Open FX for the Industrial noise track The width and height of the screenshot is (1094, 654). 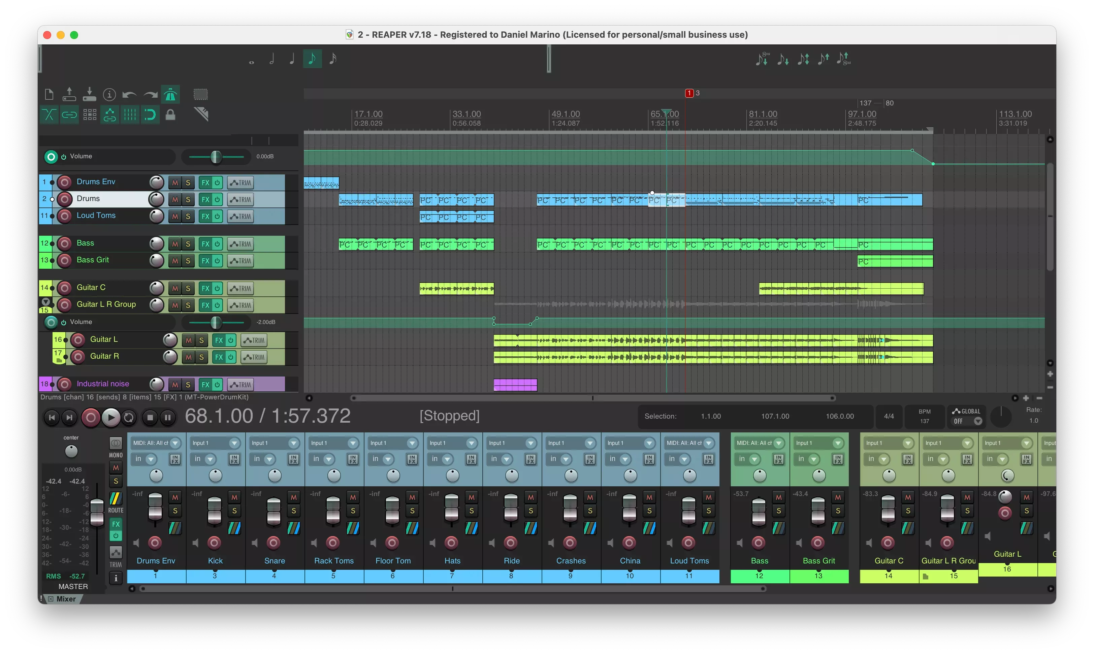point(205,385)
